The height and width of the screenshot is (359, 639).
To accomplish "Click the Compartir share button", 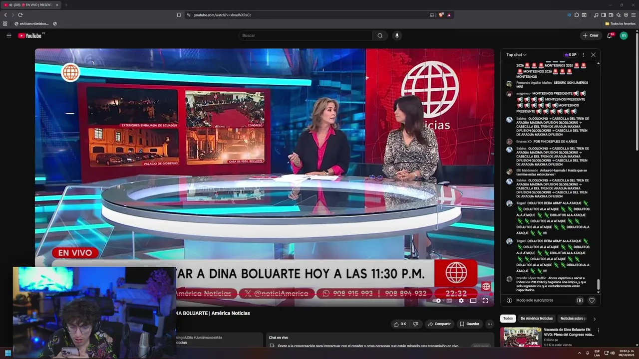I will pos(439,324).
